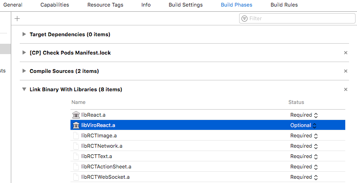The height and width of the screenshot is (183, 357).
Task: Remove the Compile Sources phase
Action: 346,71
